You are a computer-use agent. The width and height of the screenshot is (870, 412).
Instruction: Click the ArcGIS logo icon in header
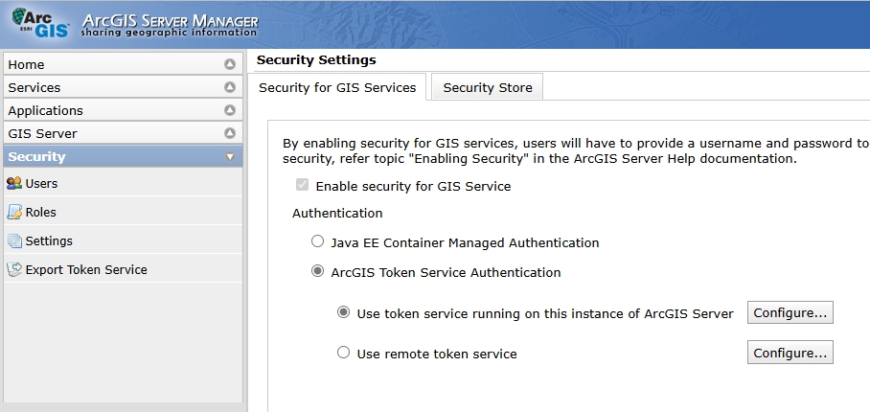40,24
